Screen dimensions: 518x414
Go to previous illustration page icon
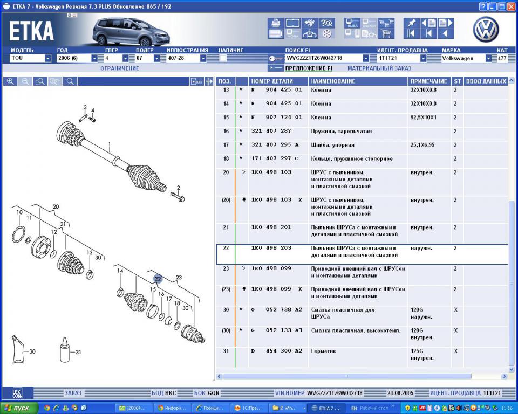[429, 23]
